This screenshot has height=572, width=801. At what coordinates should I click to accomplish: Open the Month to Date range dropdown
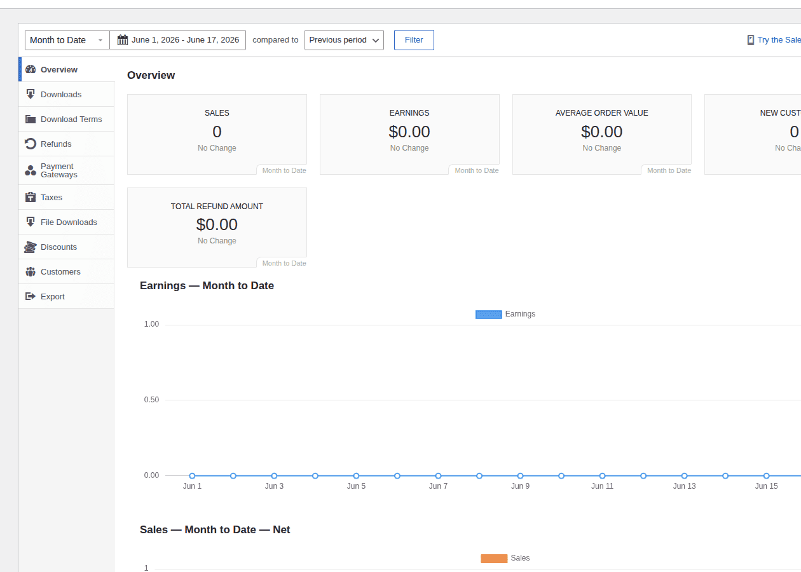67,40
